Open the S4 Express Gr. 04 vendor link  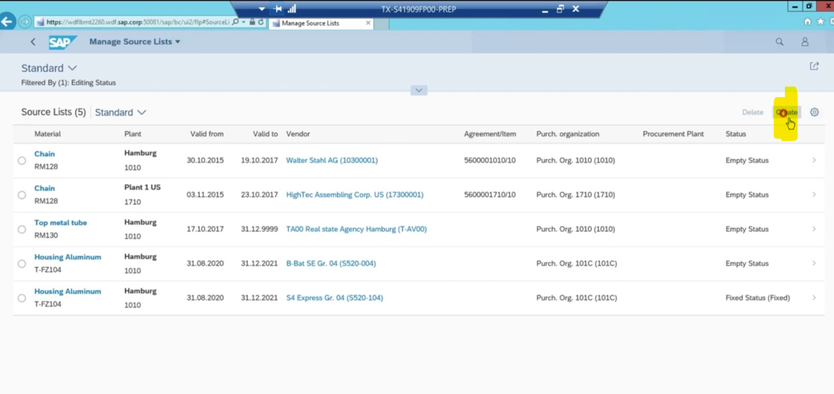coord(334,298)
